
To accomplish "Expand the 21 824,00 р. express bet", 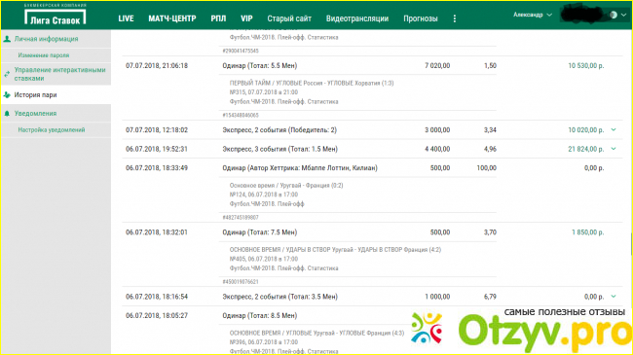I will (x=614, y=149).
